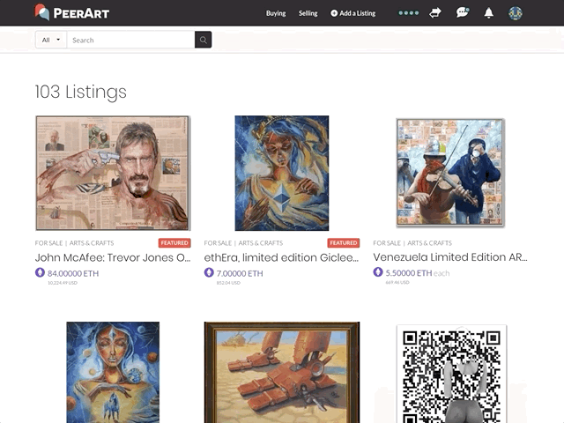Screen dimensions: 564x423
Task: Open the framed desert robot painting
Action: [282, 372]
